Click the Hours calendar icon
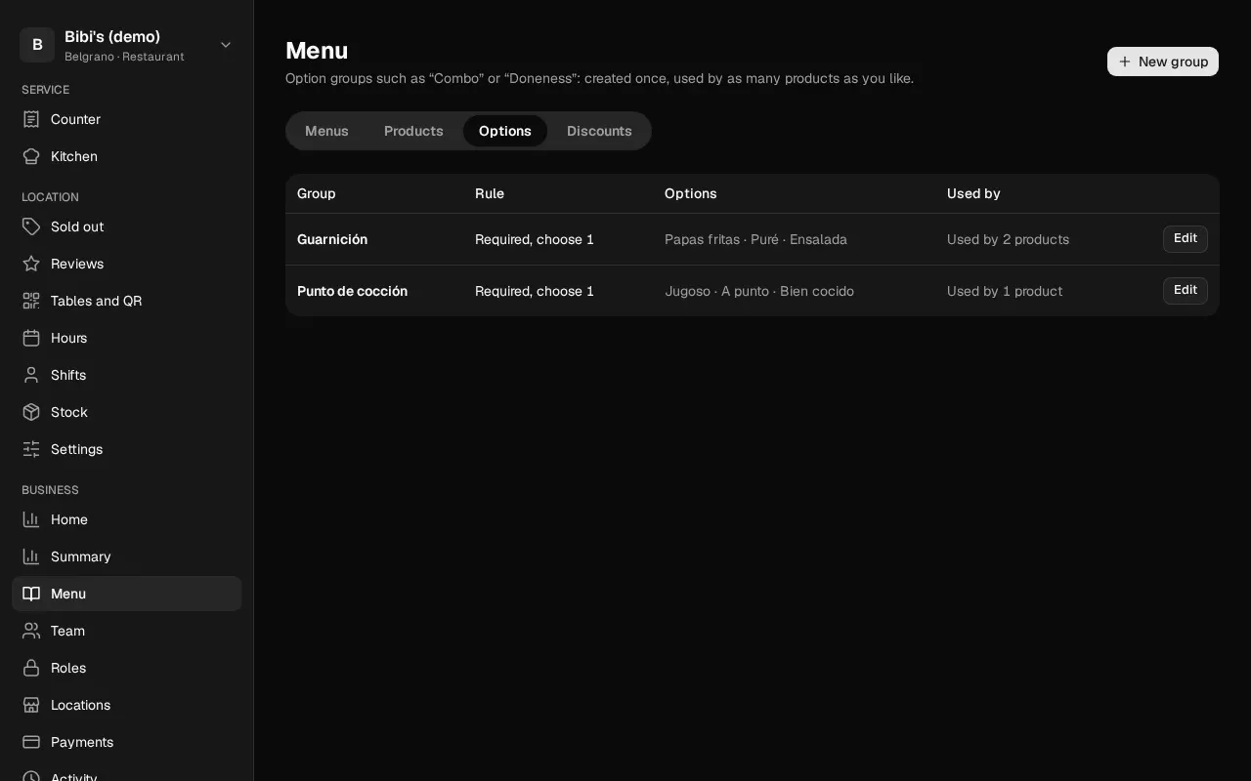The width and height of the screenshot is (1251, 781). click(31, 338)
